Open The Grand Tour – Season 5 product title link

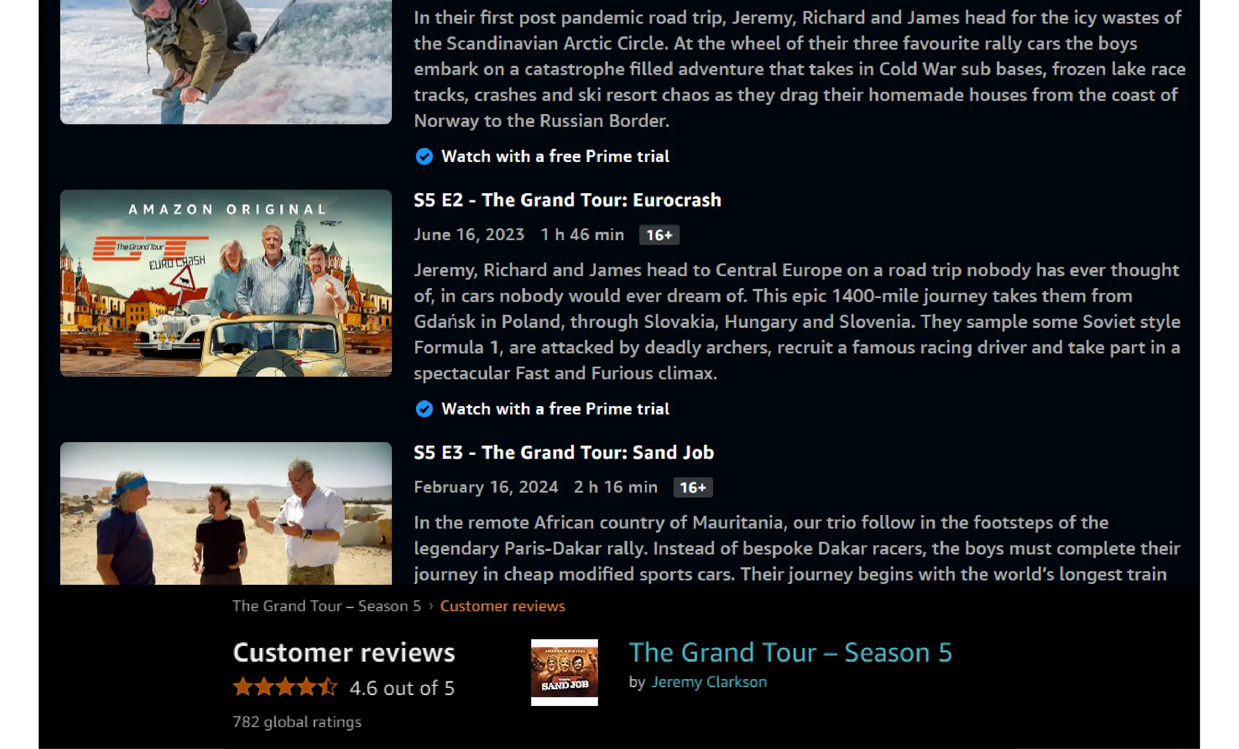pos(790,652)
